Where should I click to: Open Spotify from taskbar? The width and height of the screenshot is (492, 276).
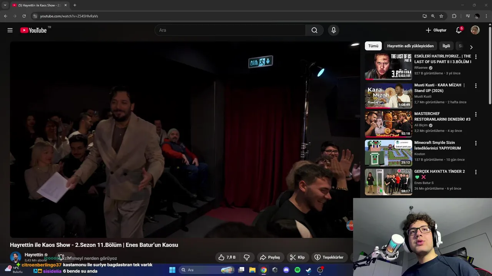(x=297, y=270)
